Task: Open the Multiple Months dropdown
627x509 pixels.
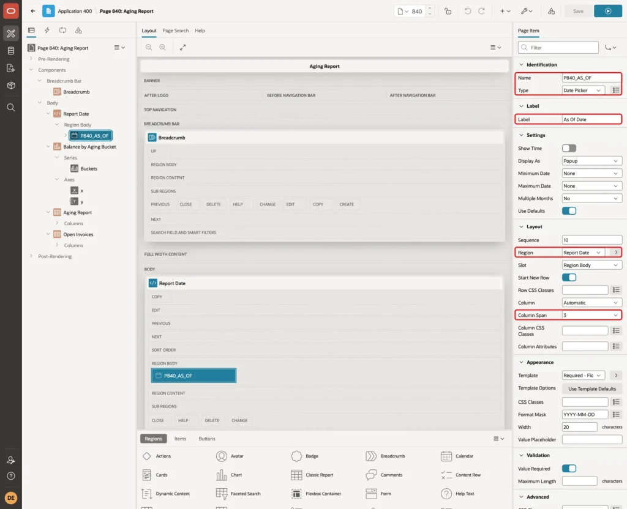Action: tap(592, 199)
